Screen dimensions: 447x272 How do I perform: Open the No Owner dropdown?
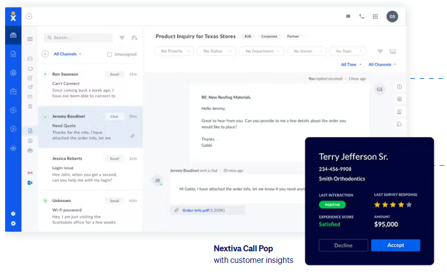(306, 51)
